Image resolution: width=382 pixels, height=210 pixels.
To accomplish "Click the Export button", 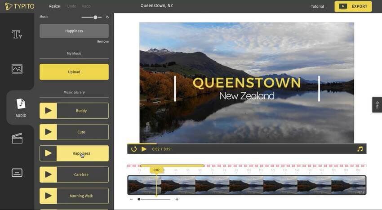I will coord(353,6).
